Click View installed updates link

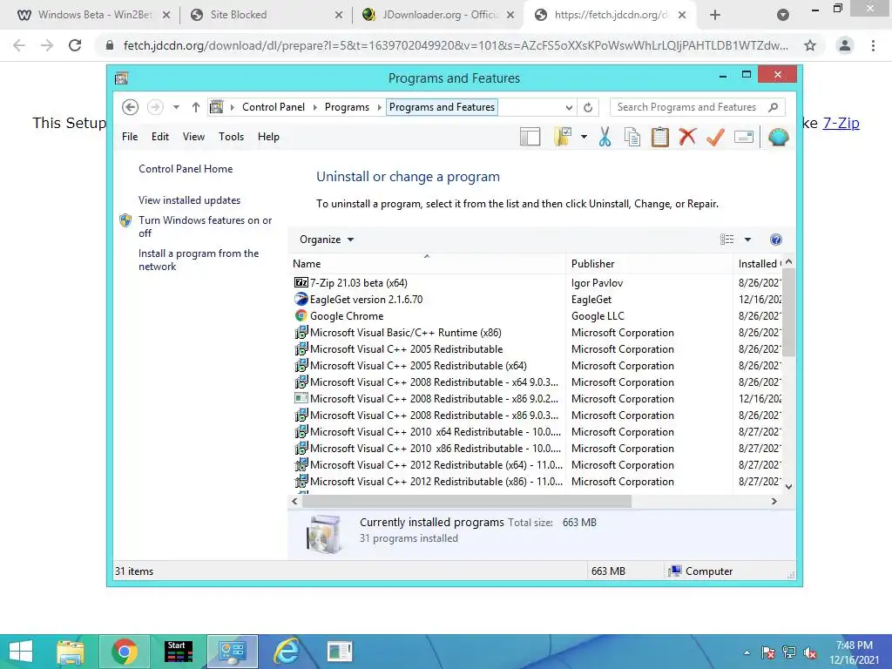coord(189,200)
